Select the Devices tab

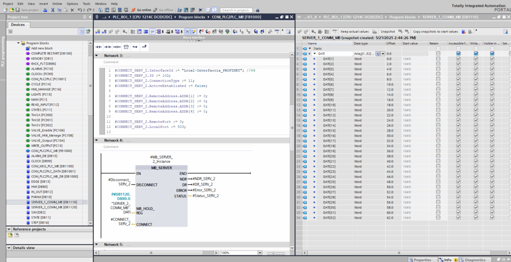pyautogui.click(x=17, y=24)
